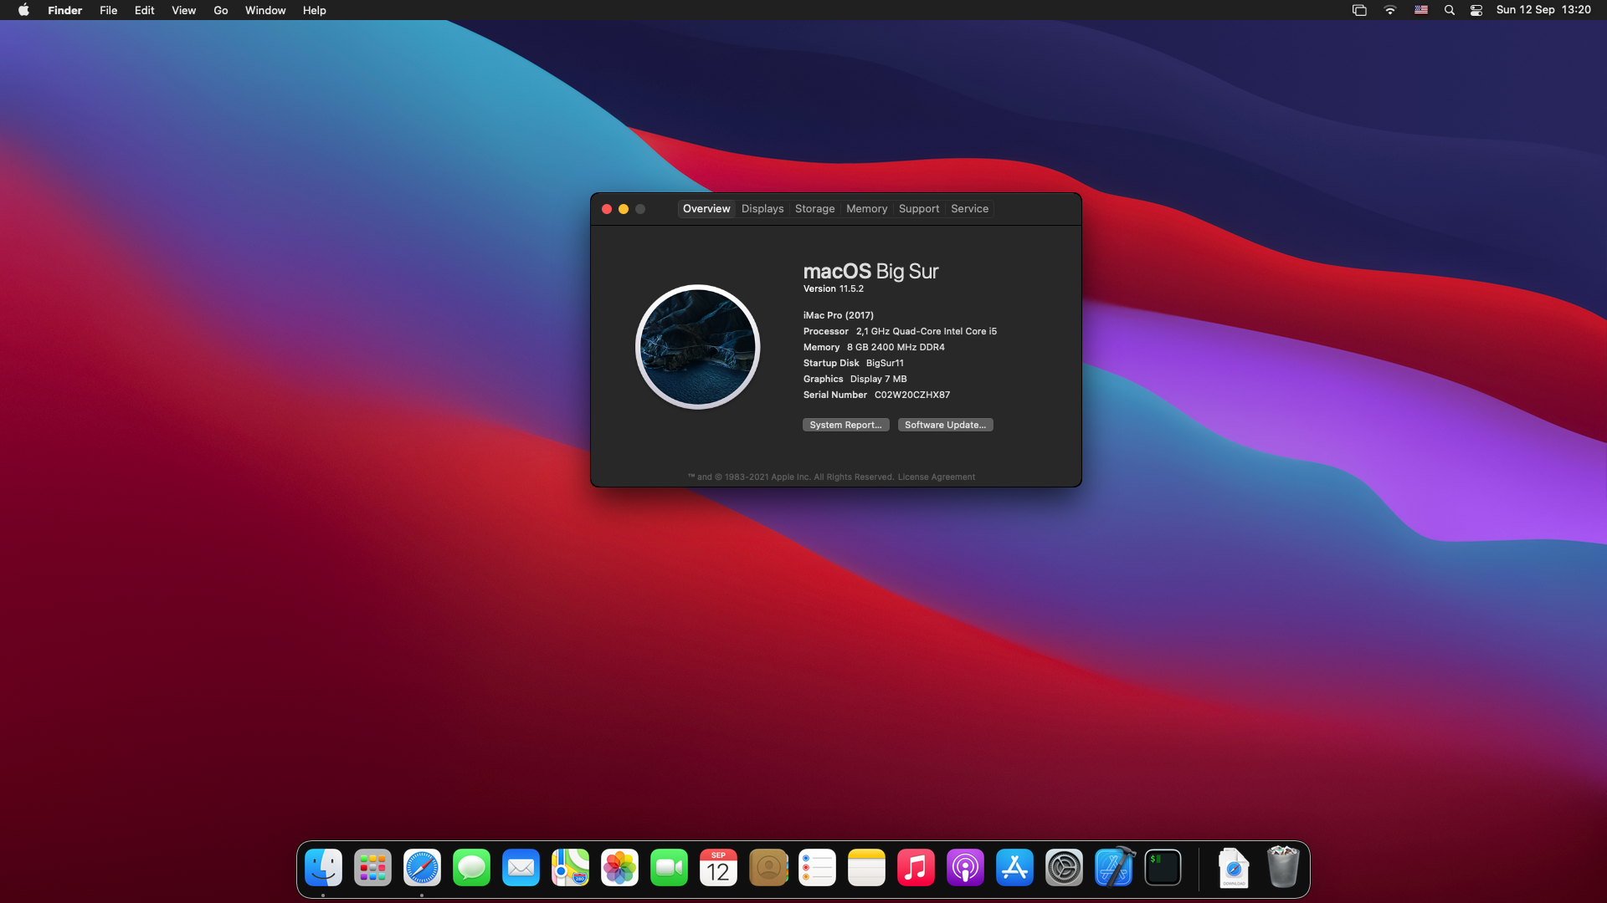Open the Go menu
The height and width of the screenshot is (903, 1607).
pyautogui.click(x=221, y=10)
